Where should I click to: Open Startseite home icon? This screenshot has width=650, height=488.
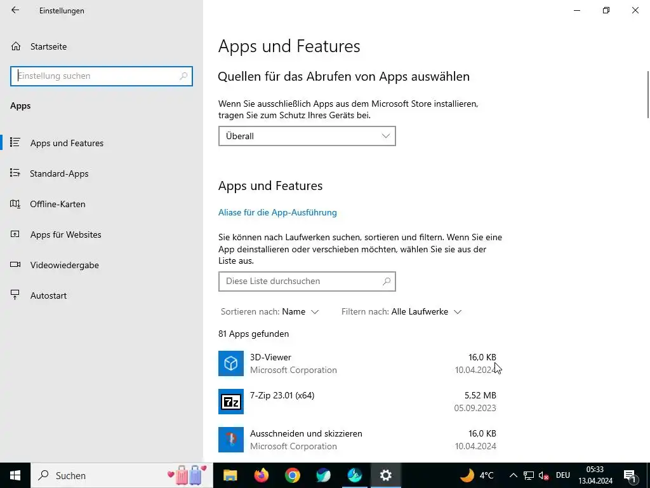[x=16, y=46]
